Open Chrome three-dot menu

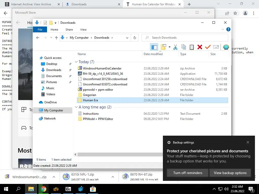(x=253, y=13)
